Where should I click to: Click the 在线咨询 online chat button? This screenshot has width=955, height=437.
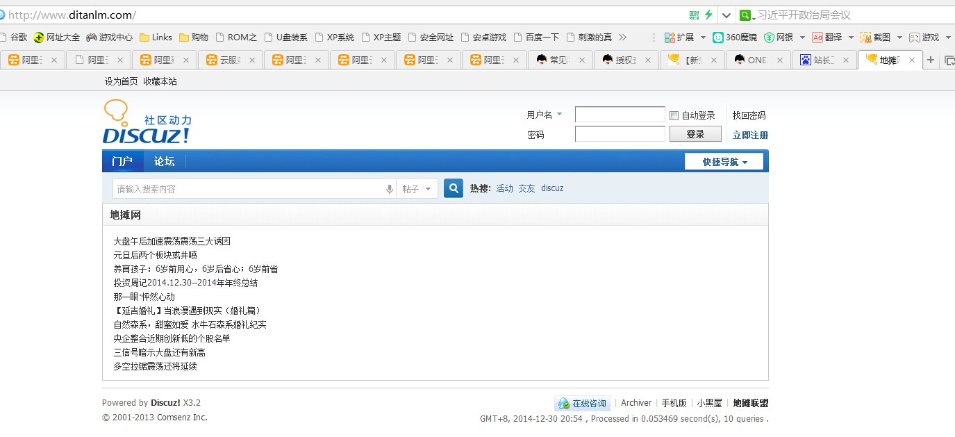(582, 403)
